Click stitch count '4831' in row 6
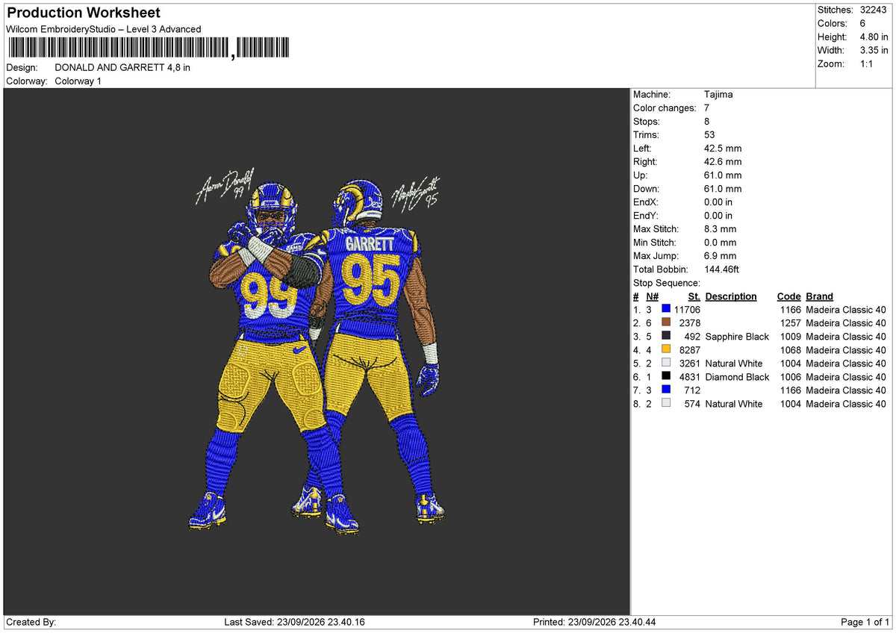 (x=690, y=376)
